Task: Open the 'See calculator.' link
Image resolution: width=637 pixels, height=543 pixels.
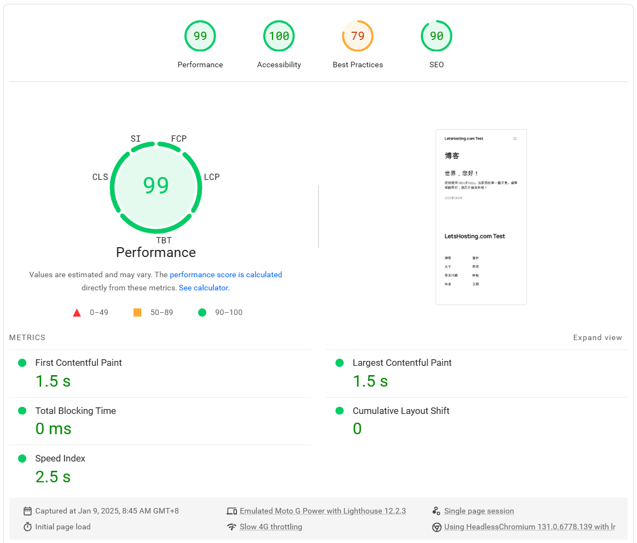Action: pyautogui.click(x=204, y=288)
